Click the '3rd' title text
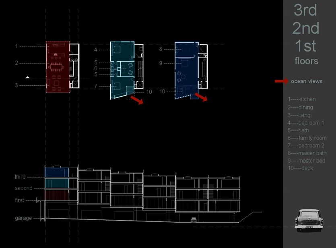Viewport: 336px width, 248px height. (305, 10)
